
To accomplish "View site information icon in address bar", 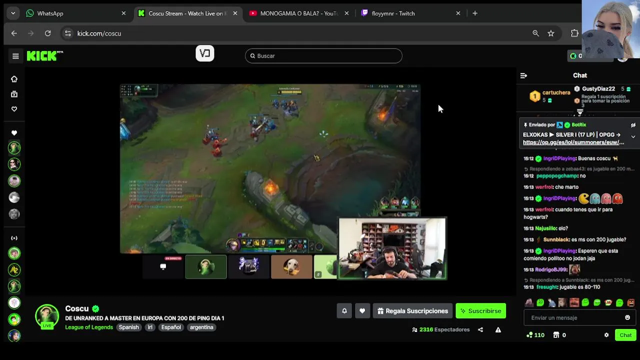I will click(x=67, y=33).
